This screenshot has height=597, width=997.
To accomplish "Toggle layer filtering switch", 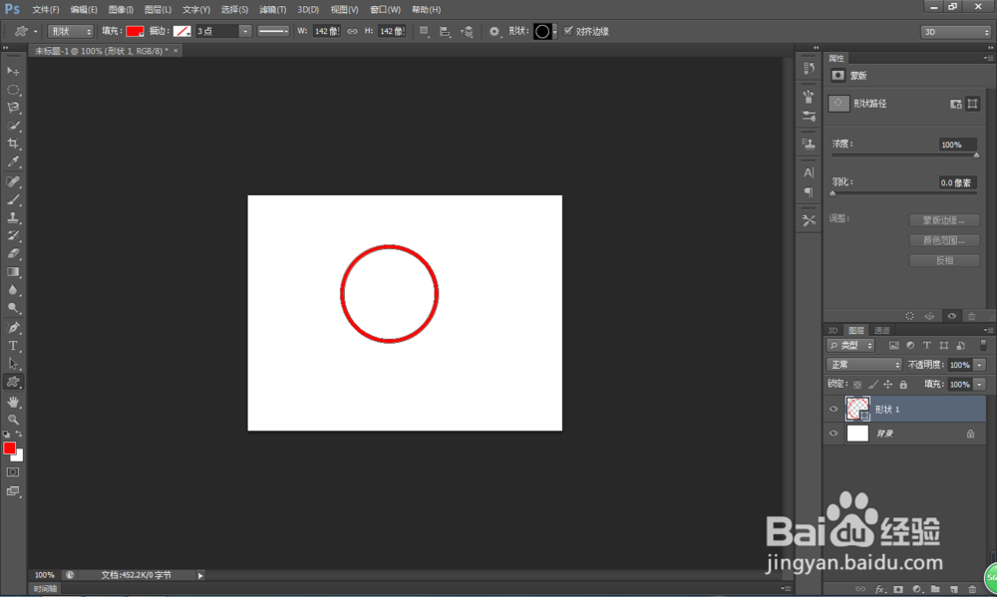I will (984, 345).
